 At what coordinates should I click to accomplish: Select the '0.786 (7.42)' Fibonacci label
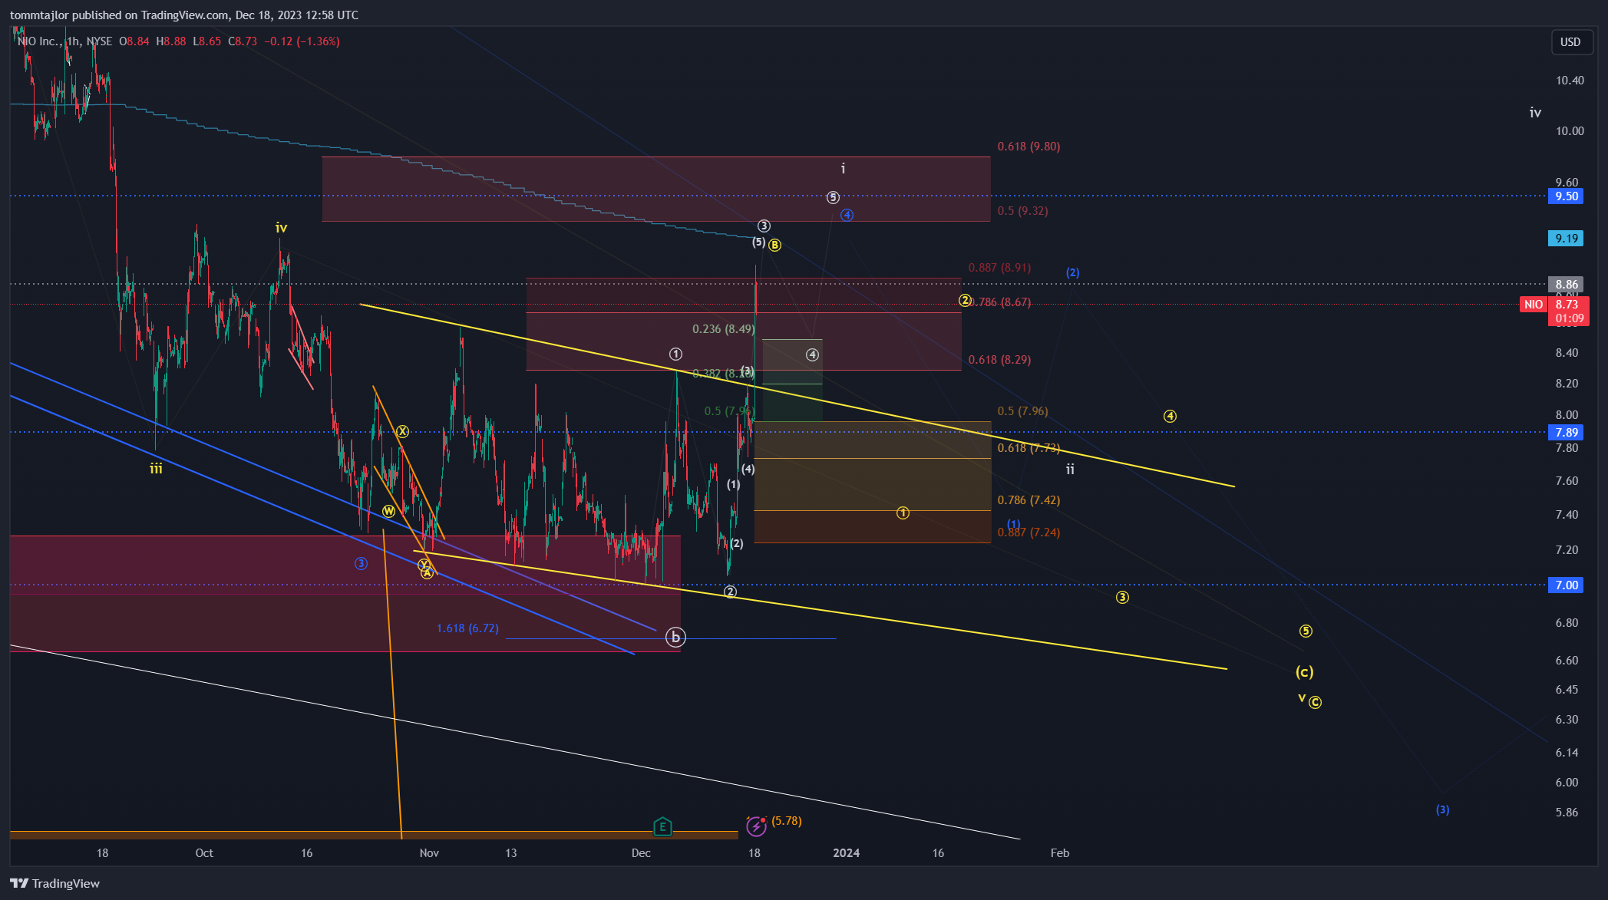[1029, 499]
